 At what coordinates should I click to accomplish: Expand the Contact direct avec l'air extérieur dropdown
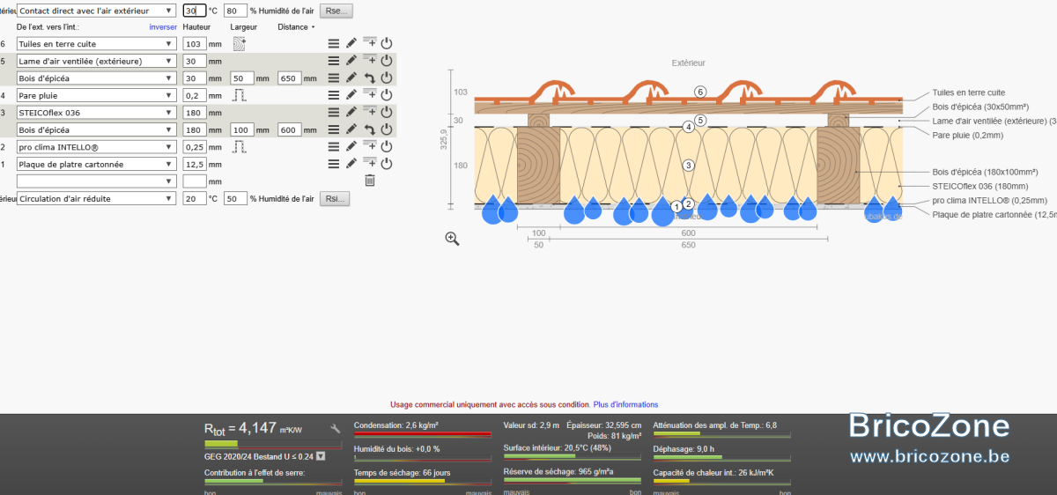click(x=97, y=11)
